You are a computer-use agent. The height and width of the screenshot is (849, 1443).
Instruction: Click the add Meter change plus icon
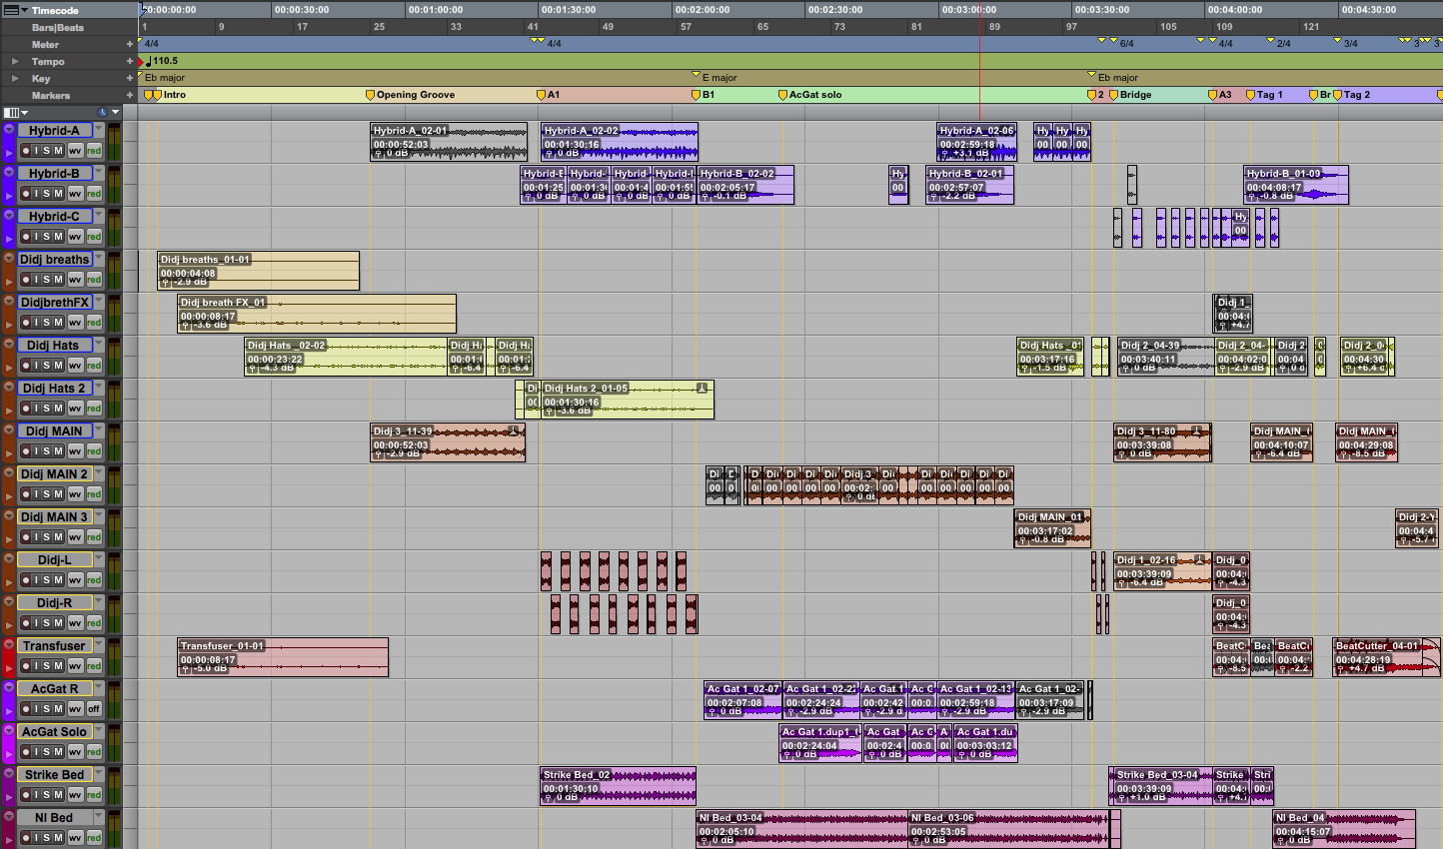tap(129, 44)
